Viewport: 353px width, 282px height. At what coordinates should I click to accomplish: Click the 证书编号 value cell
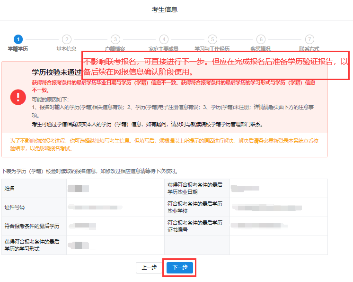click(265, 226)
